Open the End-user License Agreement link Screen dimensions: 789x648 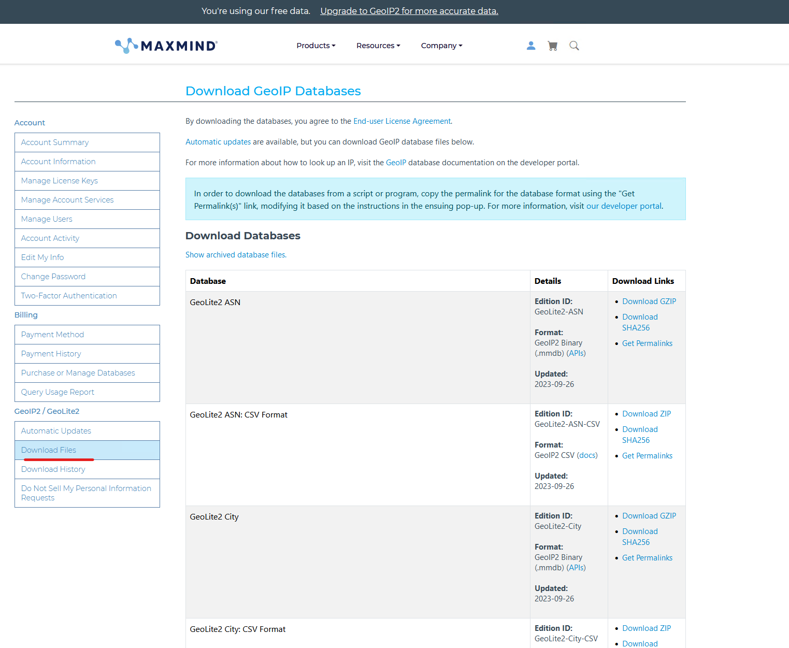(x=401, y=121)
